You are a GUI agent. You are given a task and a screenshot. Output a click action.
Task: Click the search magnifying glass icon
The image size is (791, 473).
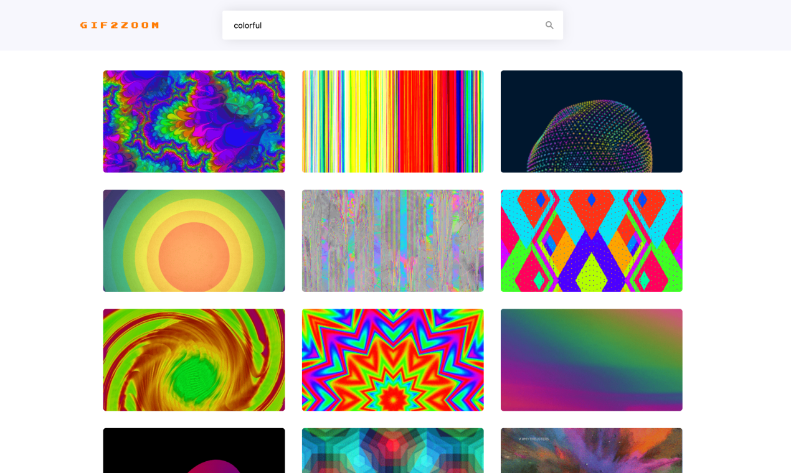pos(549,25)
